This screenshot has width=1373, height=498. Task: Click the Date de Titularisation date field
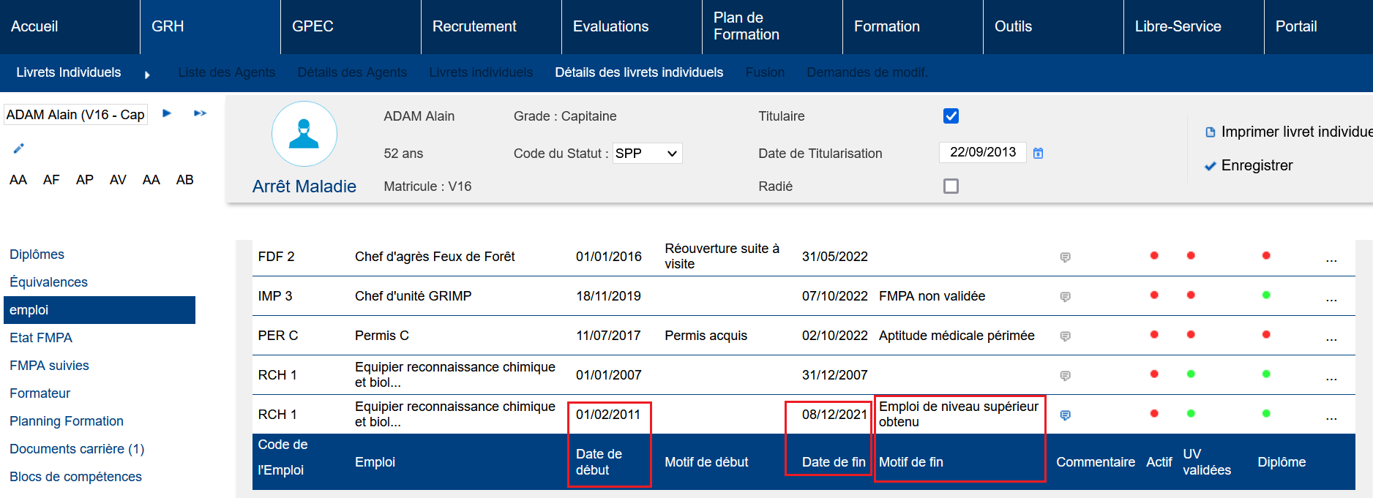[982, 152]
